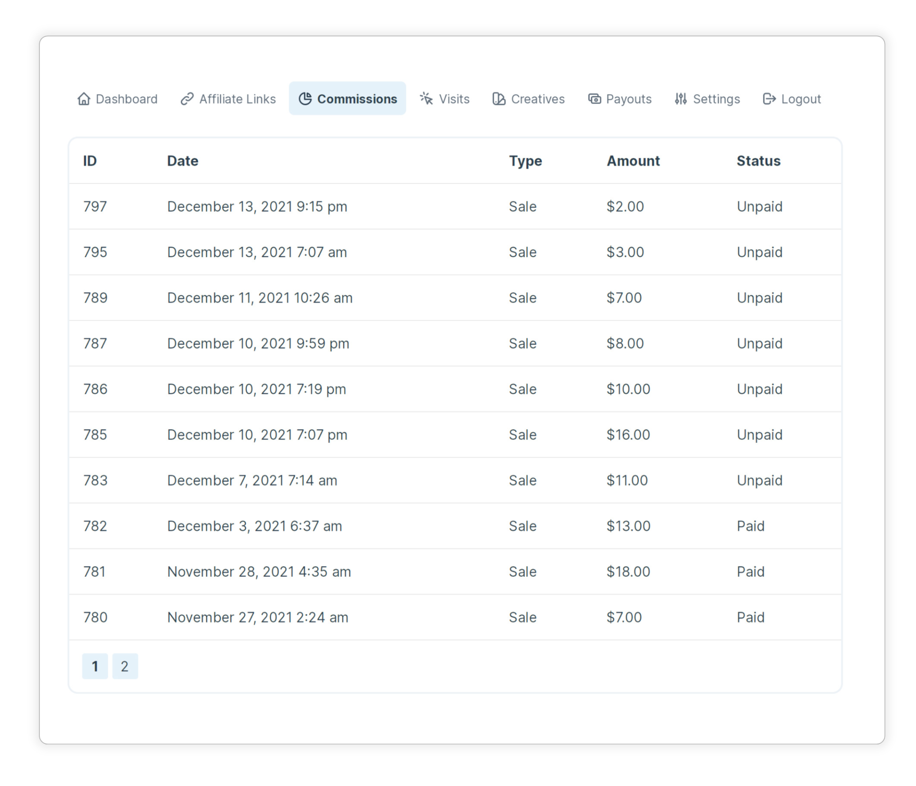Click the Settings sliders icon
916x786 pixels.
[681, 99]
